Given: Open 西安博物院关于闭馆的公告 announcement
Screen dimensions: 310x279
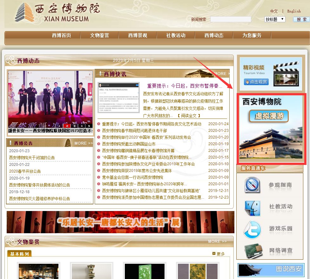Looking at the screenshot, I should [32, 158].
